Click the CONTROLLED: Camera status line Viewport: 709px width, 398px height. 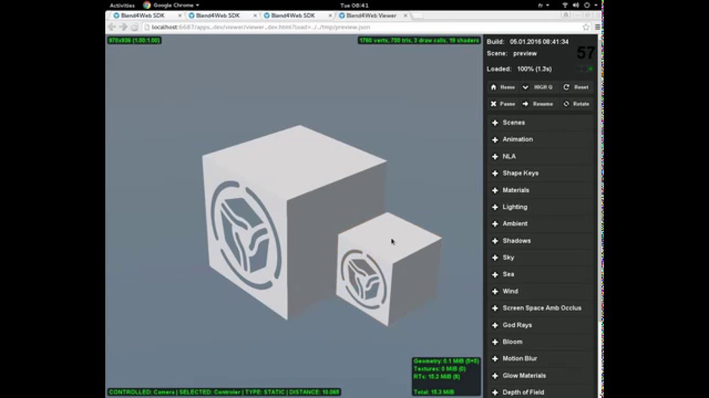[224, 392]
